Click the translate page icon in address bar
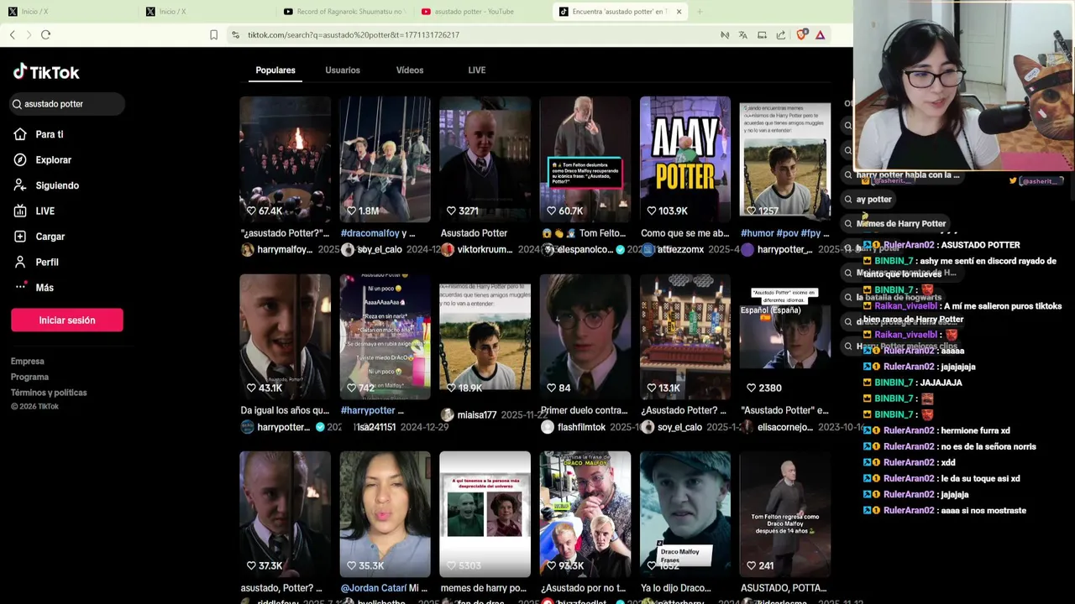This screenshot has height=604, width=1075. pos(743,34)
